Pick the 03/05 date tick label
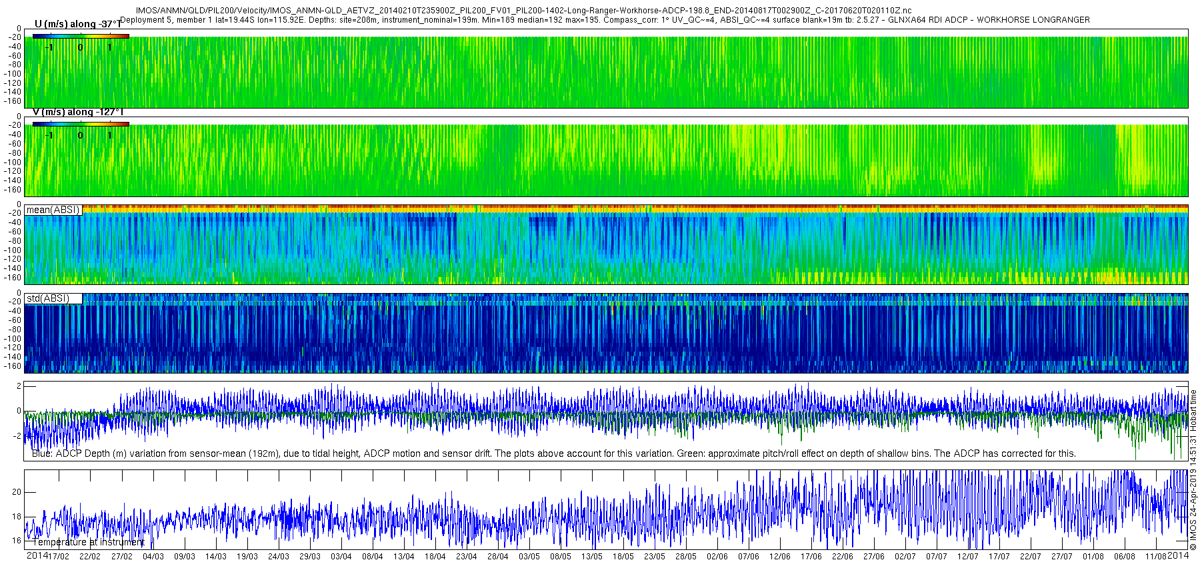Viewport: 1200px width, 566px height. coord(529,556)
